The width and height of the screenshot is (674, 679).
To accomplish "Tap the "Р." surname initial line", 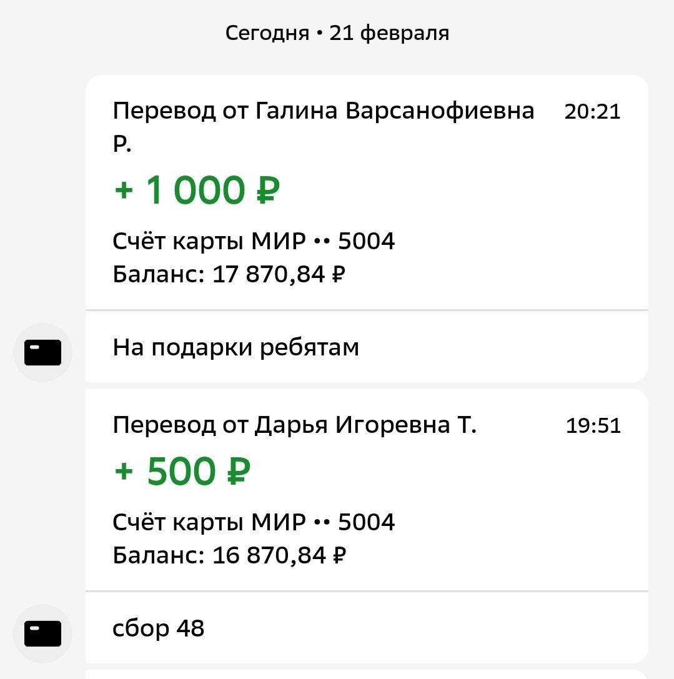I will (x=122, y=145).
